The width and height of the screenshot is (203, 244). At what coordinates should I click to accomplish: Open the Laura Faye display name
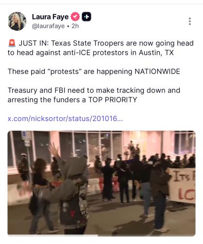click(x=50, y=17)
